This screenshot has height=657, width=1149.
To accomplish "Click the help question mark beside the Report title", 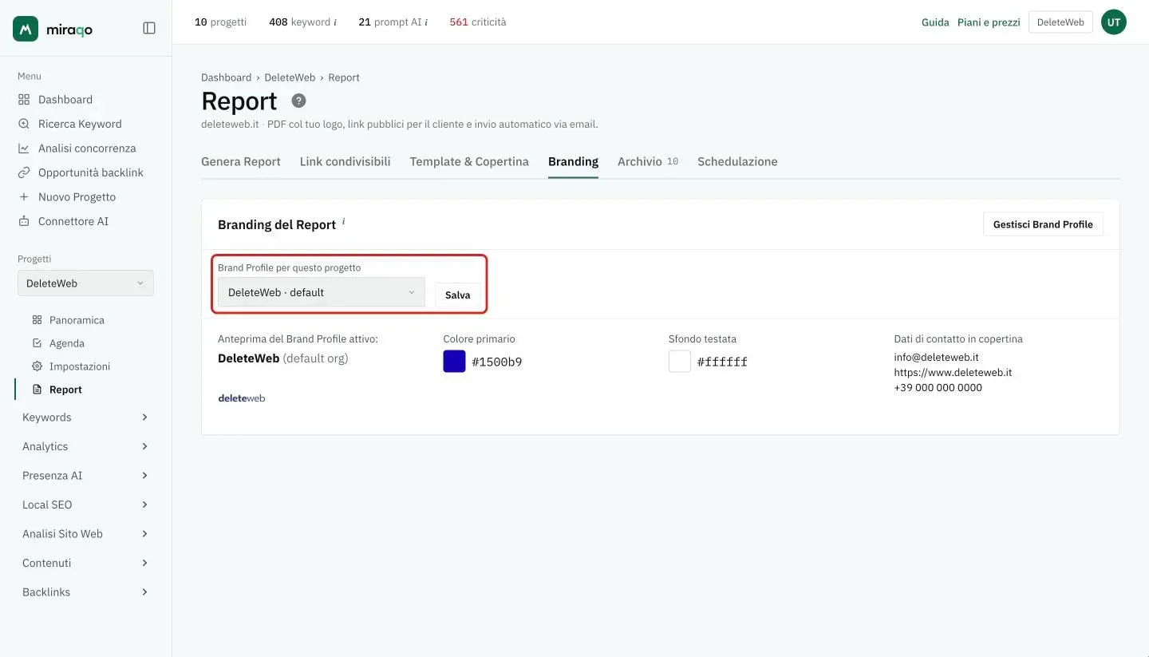I will pos(298,101).
